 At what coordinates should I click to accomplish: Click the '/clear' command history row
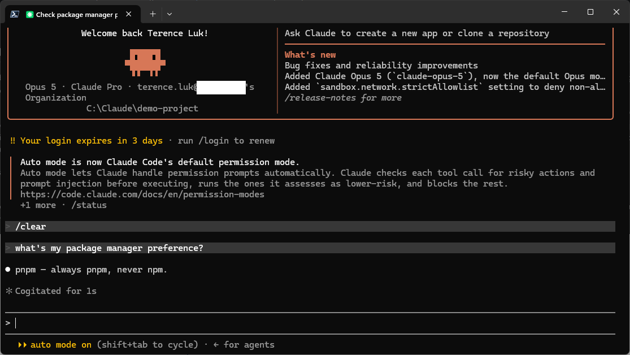point(310,226)
